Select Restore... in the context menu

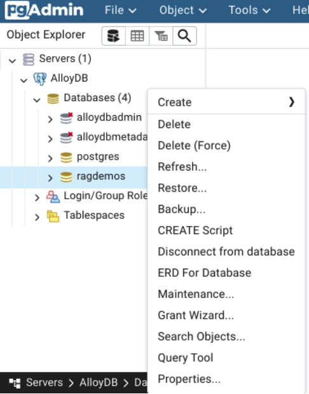coord(226,188)
